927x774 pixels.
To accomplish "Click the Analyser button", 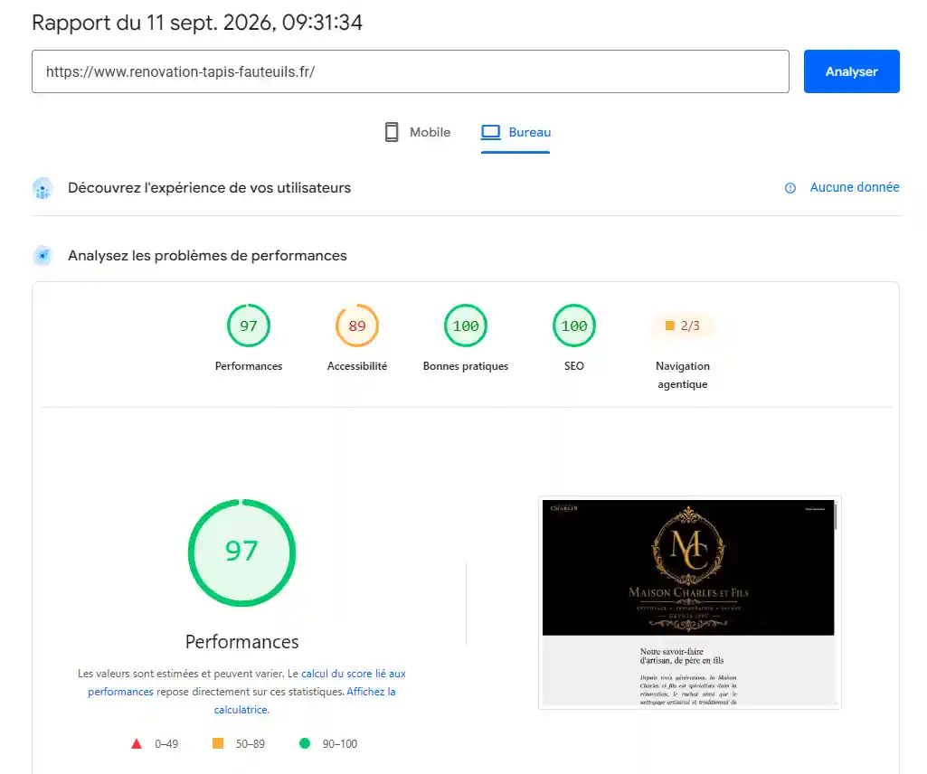I will point(851,71).
